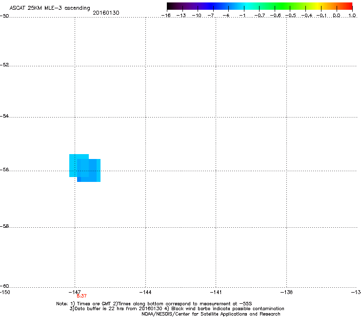Click the colorbar label -10
This screenshot has height=317, width=361.
pyautogui.click(x=197, y=16)
